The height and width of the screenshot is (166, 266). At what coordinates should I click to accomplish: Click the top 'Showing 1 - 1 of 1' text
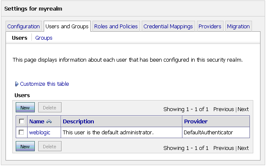click(x=186, y=109)
